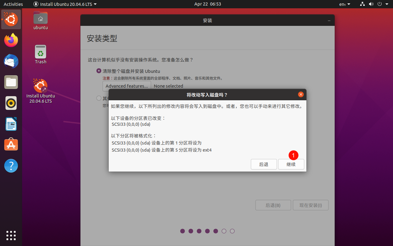Click the 继续 button in the dialog
Screen dimensions: 393x246
291,164
